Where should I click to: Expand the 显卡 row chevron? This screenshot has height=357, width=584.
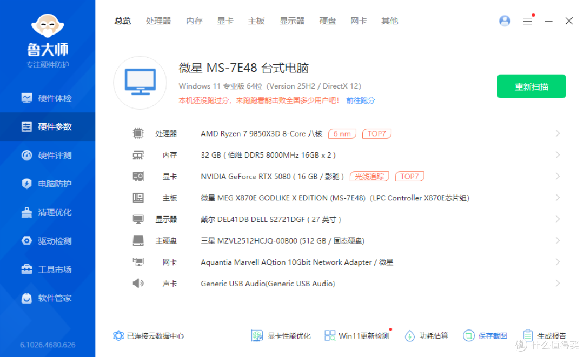pyautogui.click(x=558, y=176)
